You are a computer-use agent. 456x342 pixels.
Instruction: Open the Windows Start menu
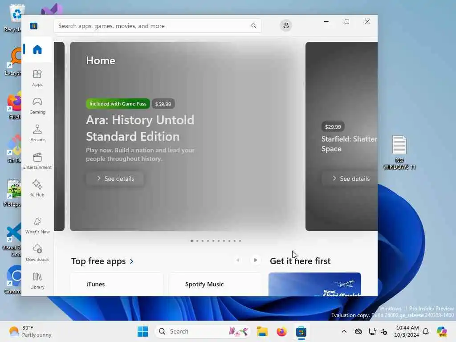(142, 331)
